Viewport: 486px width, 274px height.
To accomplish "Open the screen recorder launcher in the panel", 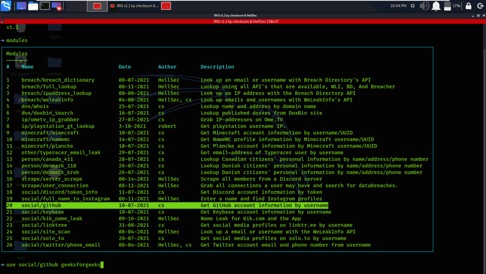I will [x=57, y=6].
